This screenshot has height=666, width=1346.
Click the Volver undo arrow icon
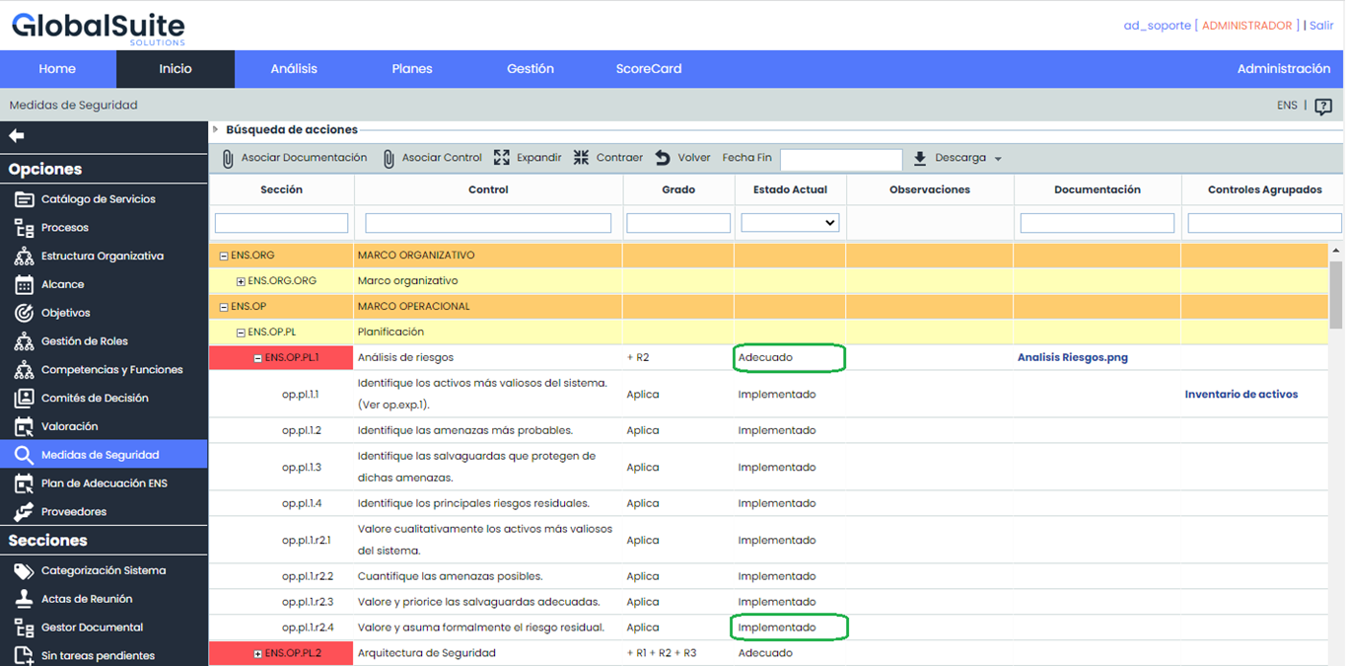pos(663,158)
